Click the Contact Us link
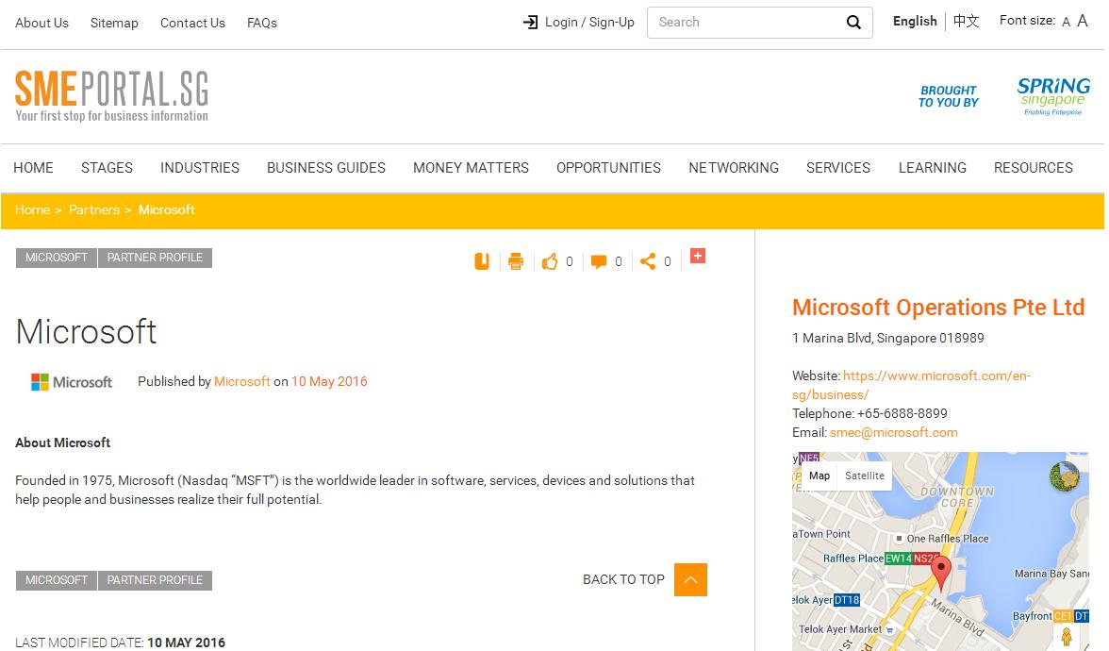This screenshot has height=651, width=1109. click(x=192, y=23)
